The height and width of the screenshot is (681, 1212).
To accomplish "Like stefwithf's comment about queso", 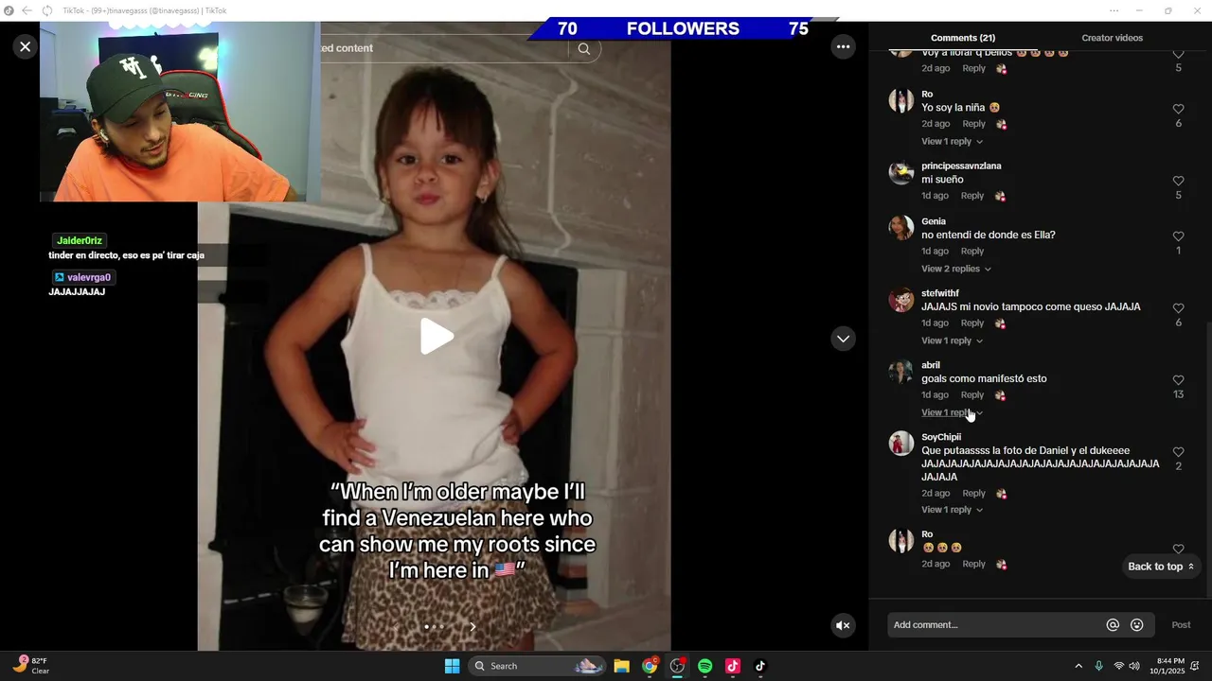I will [x=1178, y=308].
